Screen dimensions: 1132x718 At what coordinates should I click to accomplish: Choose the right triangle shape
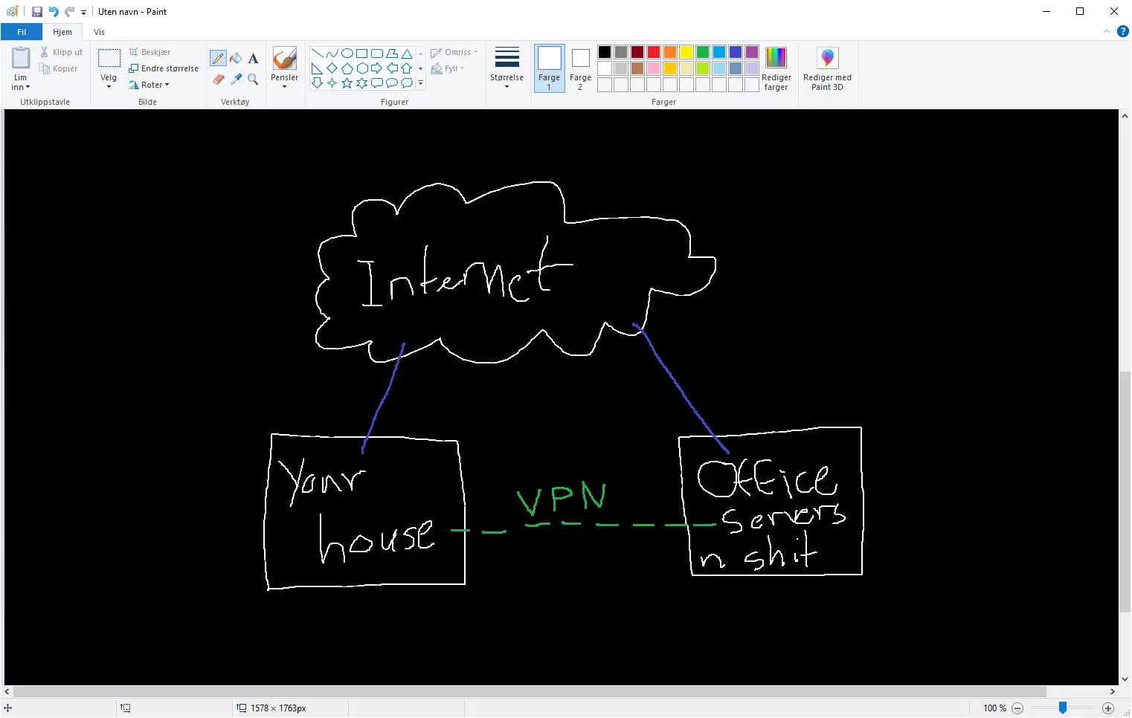[x=318, y=68]
